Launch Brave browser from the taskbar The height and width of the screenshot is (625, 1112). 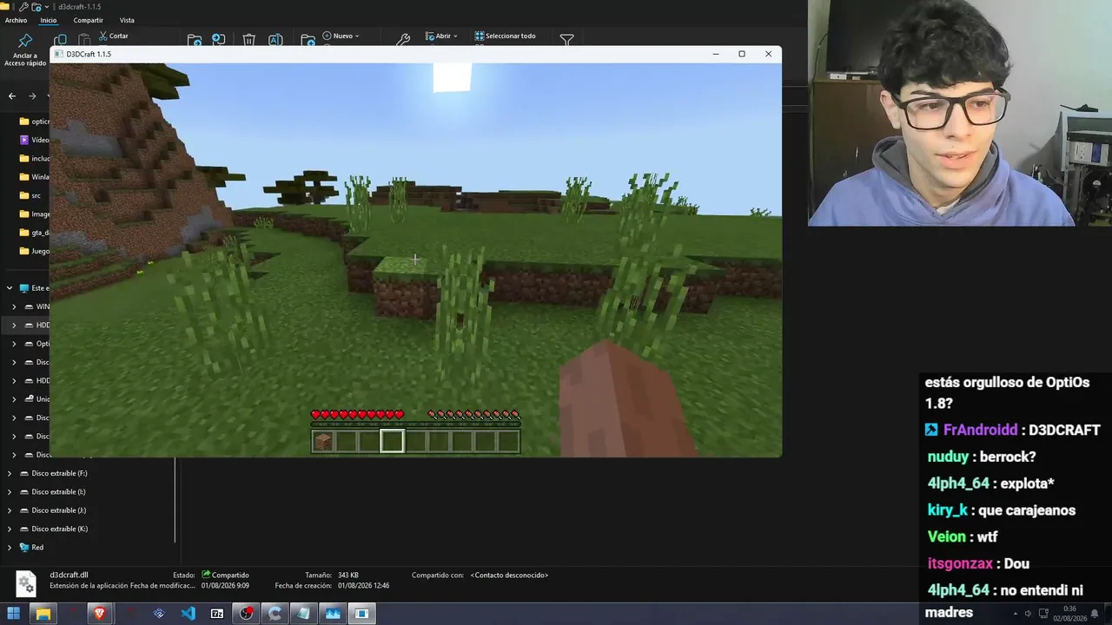click(x=100, y=614)
